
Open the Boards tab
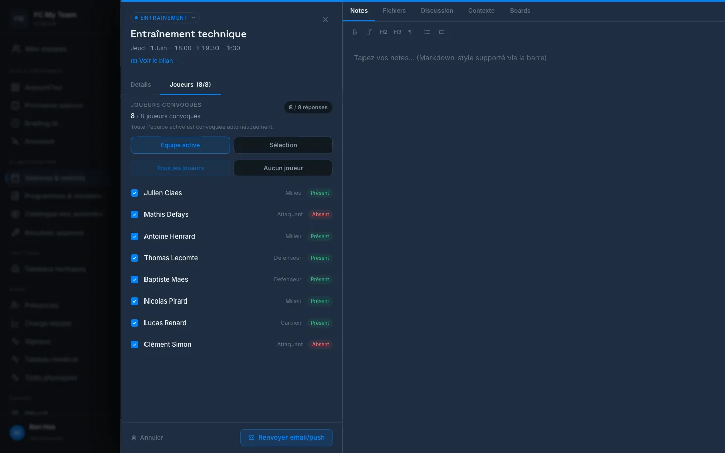tap(520, 11)
